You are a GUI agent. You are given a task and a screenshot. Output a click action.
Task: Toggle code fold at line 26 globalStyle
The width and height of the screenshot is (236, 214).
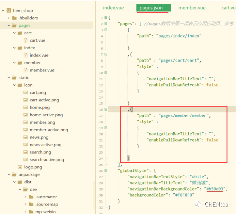click(106, 170)
